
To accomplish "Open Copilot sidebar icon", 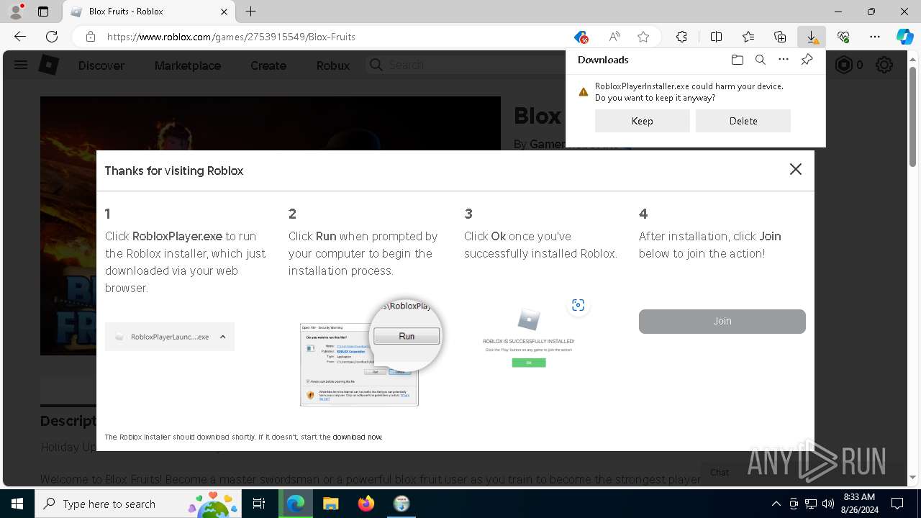I will (x=904, y=37).
